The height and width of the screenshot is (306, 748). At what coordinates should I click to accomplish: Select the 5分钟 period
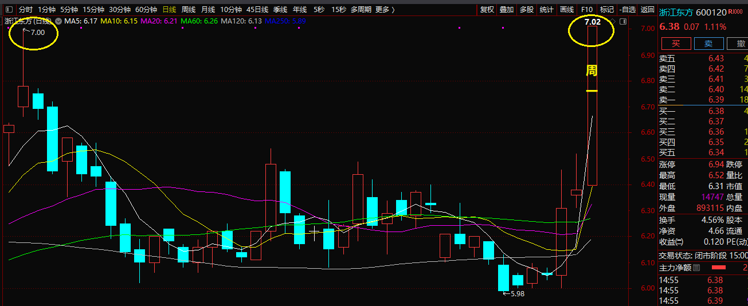[69, 10]
